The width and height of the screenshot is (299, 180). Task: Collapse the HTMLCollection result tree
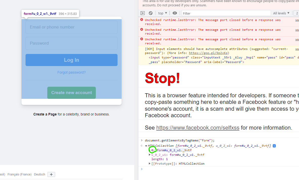click(146, 146)
